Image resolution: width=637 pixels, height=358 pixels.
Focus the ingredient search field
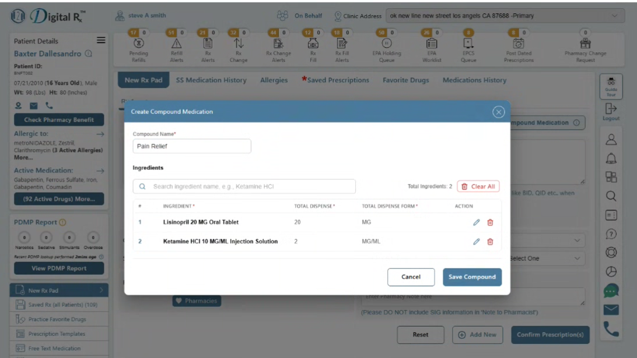point(244,186)
